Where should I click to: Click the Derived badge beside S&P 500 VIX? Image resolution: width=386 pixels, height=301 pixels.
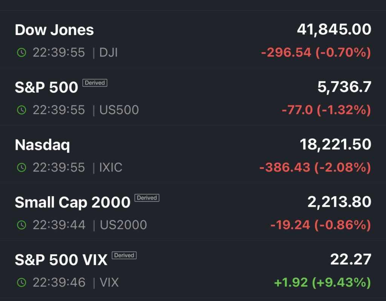tap(124, 255)
